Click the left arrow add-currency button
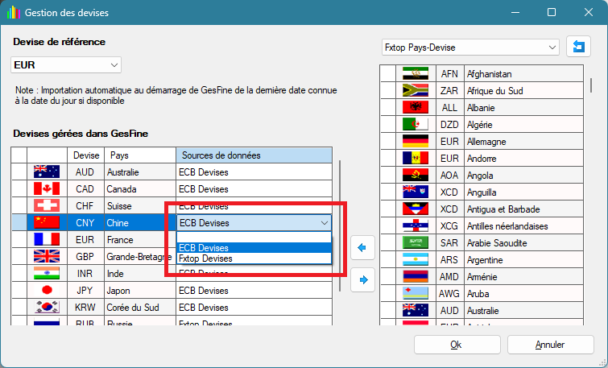The image size is (608, 368). pyautogui.click(x=362, y=249)
